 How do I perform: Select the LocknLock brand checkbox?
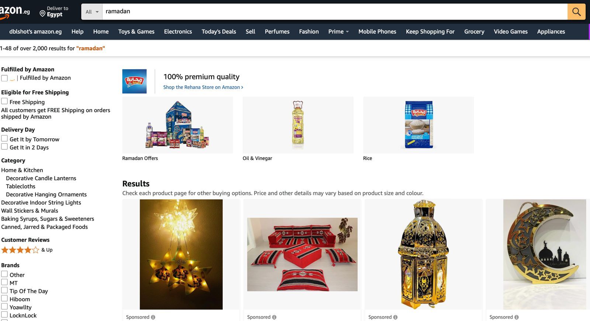(x=4, y=314)
